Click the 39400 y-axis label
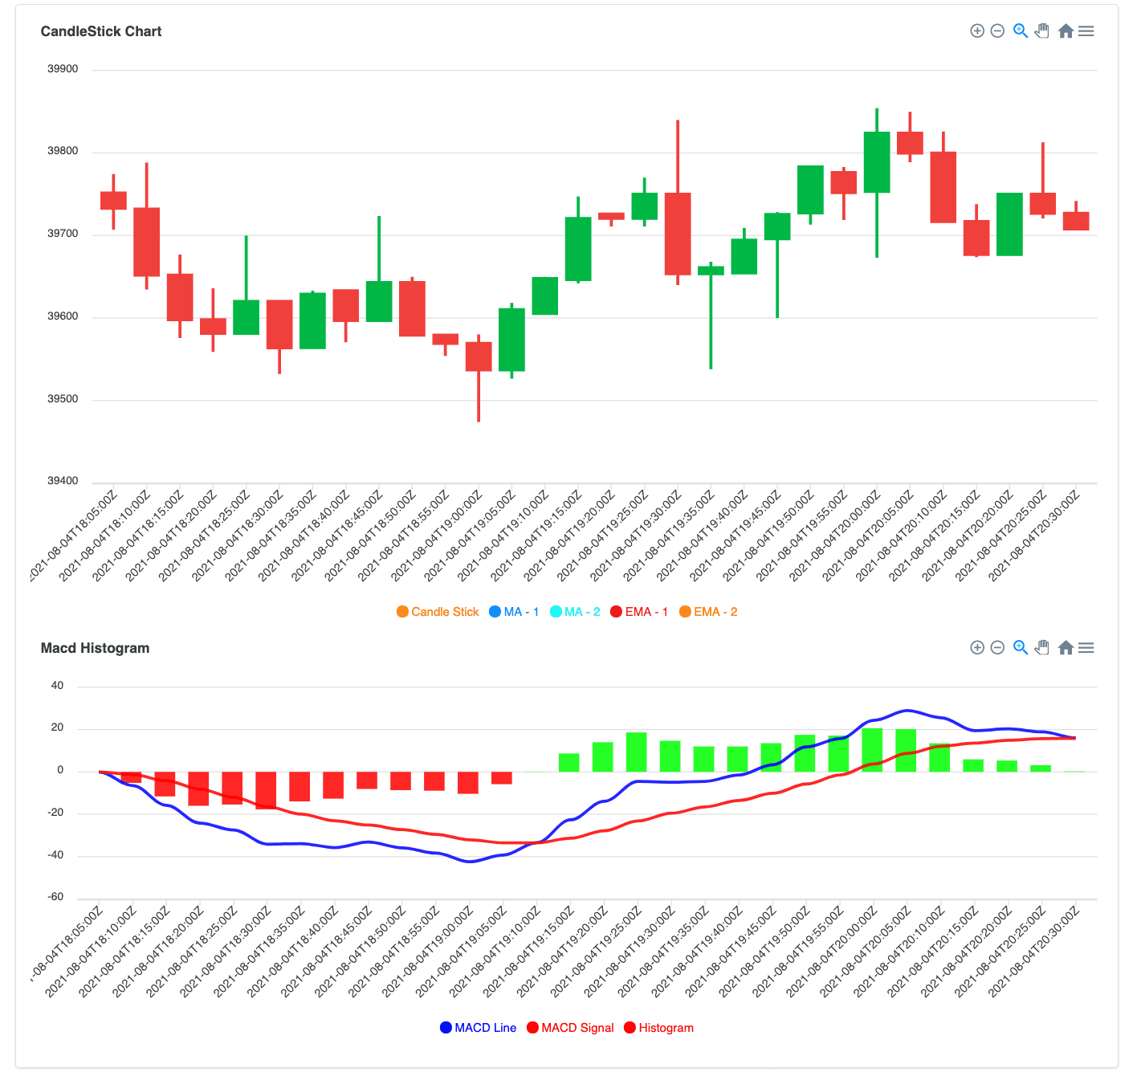1137x1072 pixels. 63,481
